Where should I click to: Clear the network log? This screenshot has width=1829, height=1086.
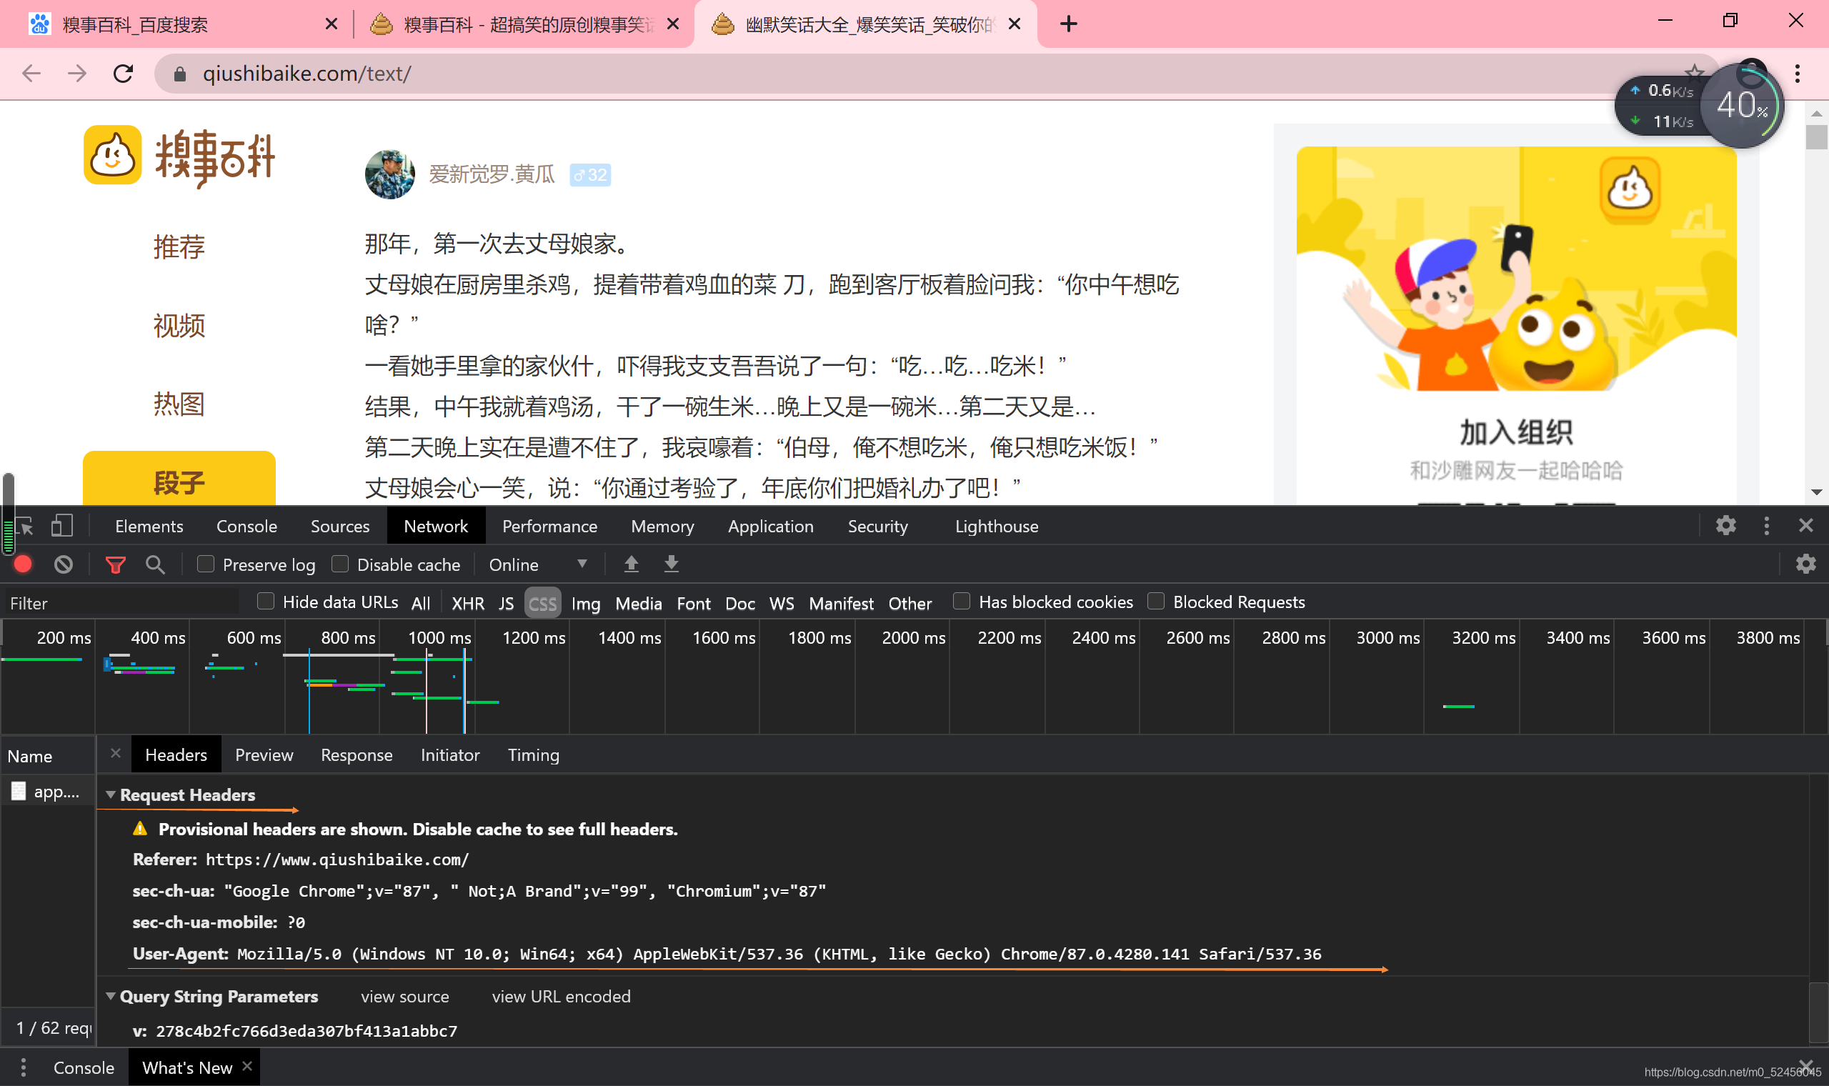point(64,564)
